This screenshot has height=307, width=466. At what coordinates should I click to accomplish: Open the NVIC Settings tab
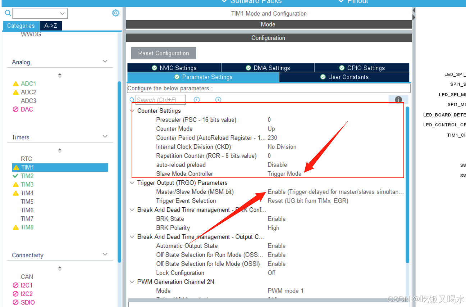pos(174,68)
